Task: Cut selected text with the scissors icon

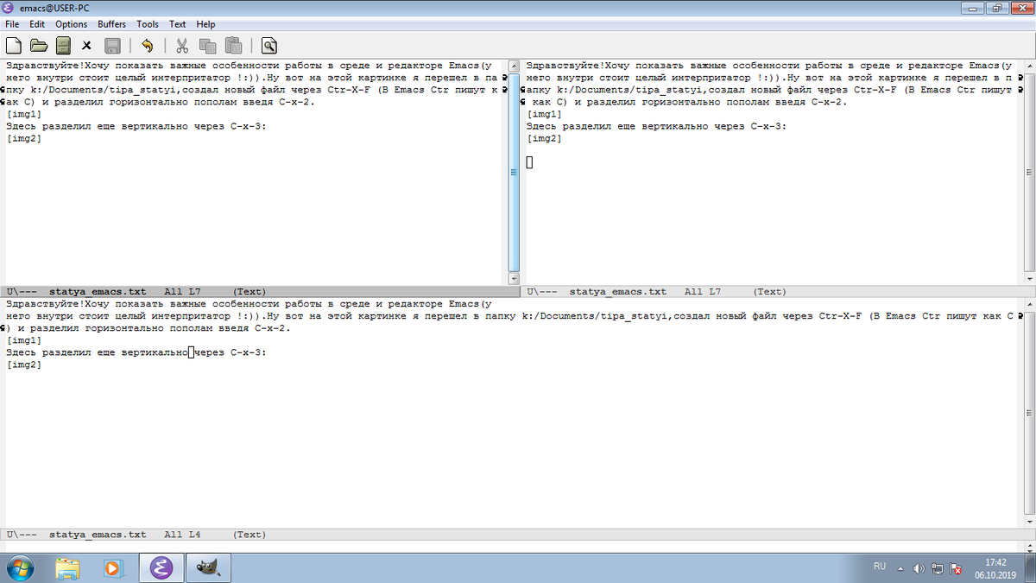Action: (x=182, y=46)
